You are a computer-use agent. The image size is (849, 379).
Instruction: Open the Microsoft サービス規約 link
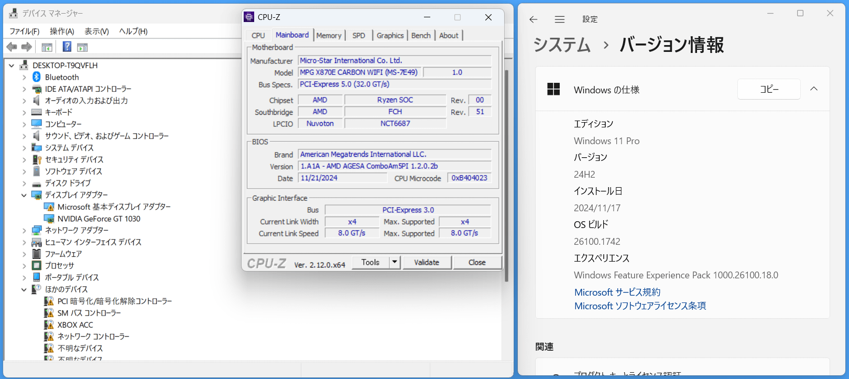point(617,293)
